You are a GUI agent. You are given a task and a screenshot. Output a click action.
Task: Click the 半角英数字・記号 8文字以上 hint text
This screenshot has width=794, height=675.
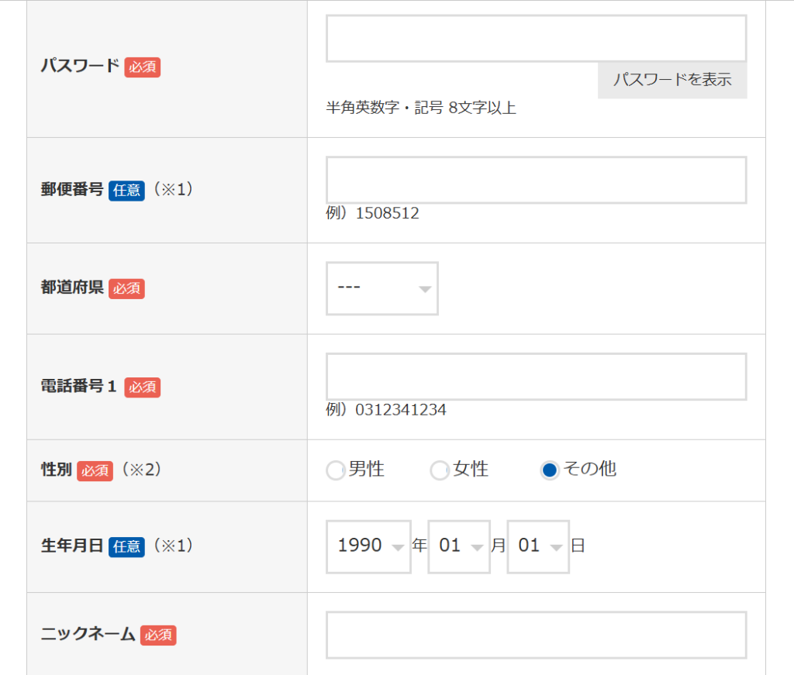point(421,108)
